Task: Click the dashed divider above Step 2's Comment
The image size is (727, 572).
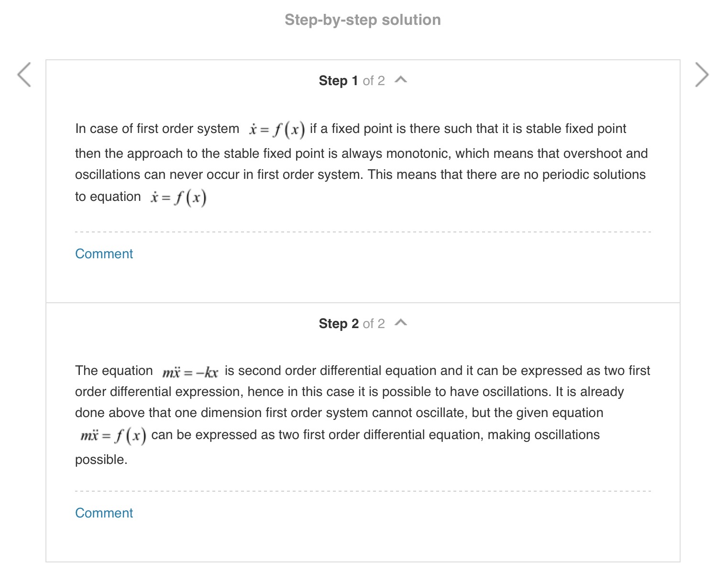Action: coord(363,491)
